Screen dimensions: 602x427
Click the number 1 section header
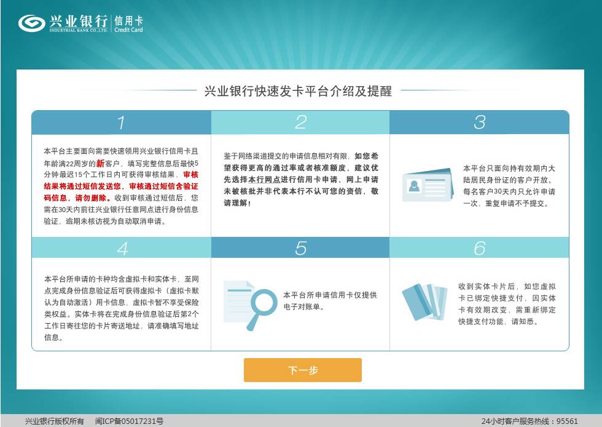tap(122, 122)
